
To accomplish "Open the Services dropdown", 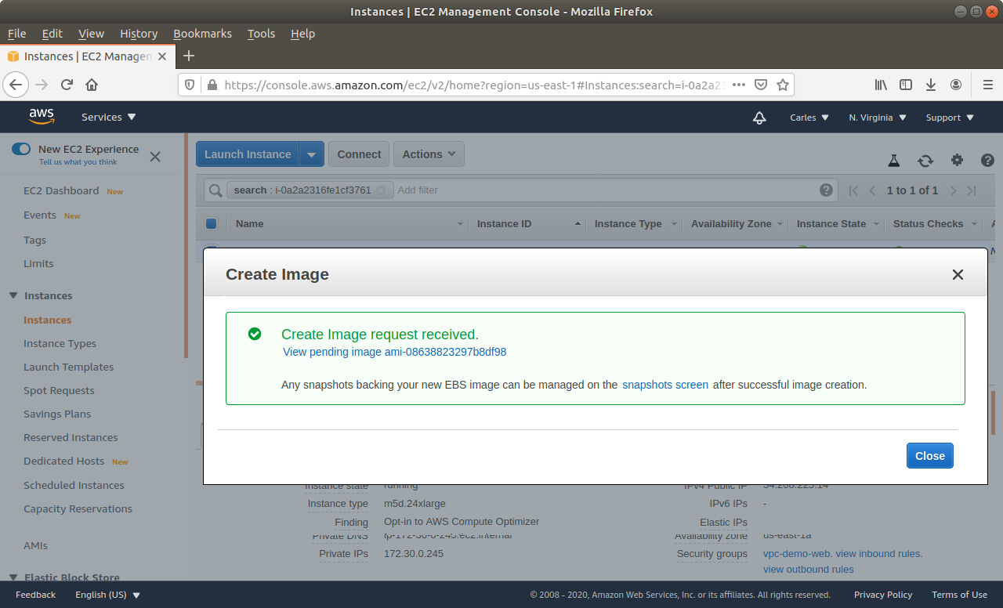I will pos(108,118).
